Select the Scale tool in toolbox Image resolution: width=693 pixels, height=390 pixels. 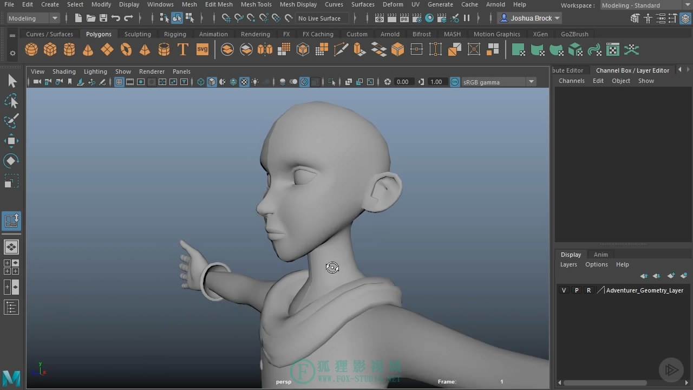coord(11,181)
